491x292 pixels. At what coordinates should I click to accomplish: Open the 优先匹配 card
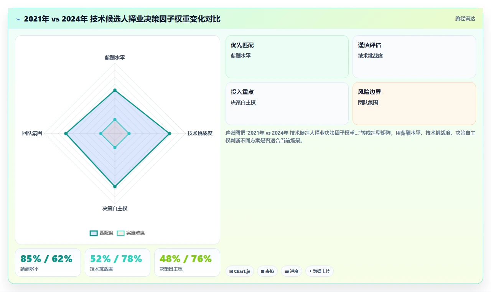(x=287, y=57)
